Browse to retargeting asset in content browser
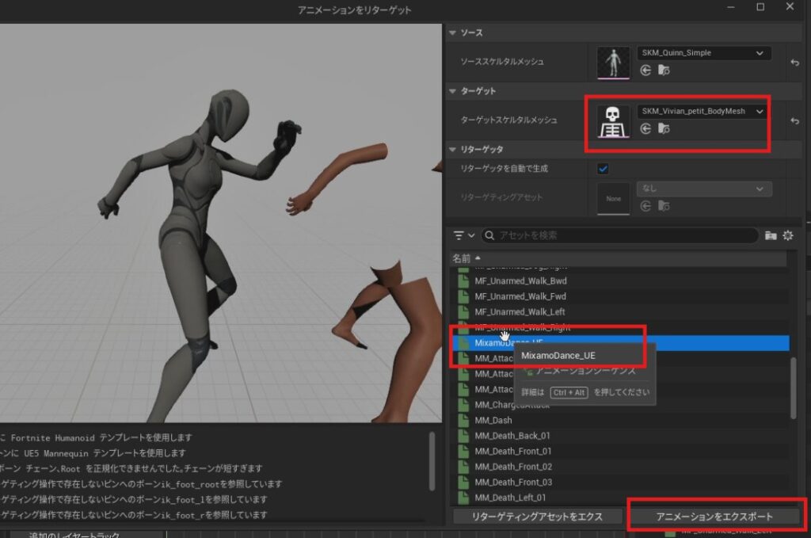This screenshot has height=538, width=811. (664, 206)
